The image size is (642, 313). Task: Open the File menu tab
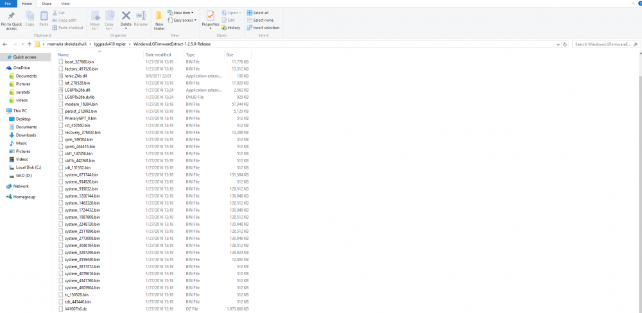8,3
